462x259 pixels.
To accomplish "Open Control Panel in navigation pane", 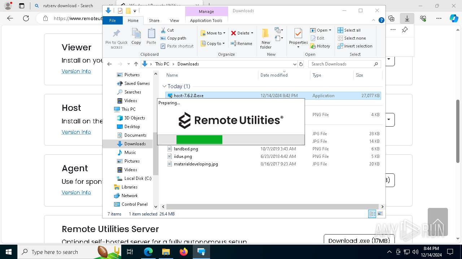I will point(134,204).
